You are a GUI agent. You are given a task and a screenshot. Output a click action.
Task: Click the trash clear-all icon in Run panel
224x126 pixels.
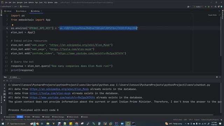pos(5,100)
